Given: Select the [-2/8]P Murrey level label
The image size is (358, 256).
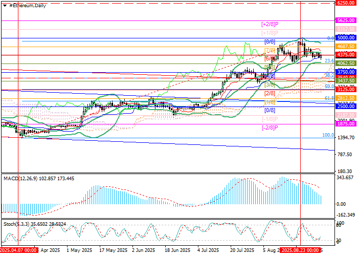Looking at the screenshot, I should (x=270, y=127).
